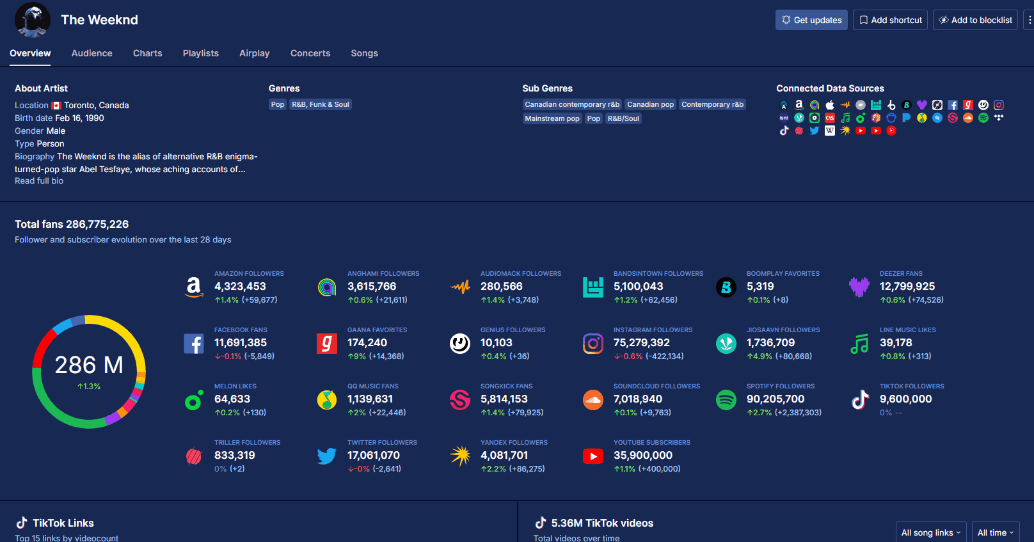Click the Bandsintown followers icon
Image resolution: width=1034 pixels, height=542 pixels.
(x=593, y=287)
